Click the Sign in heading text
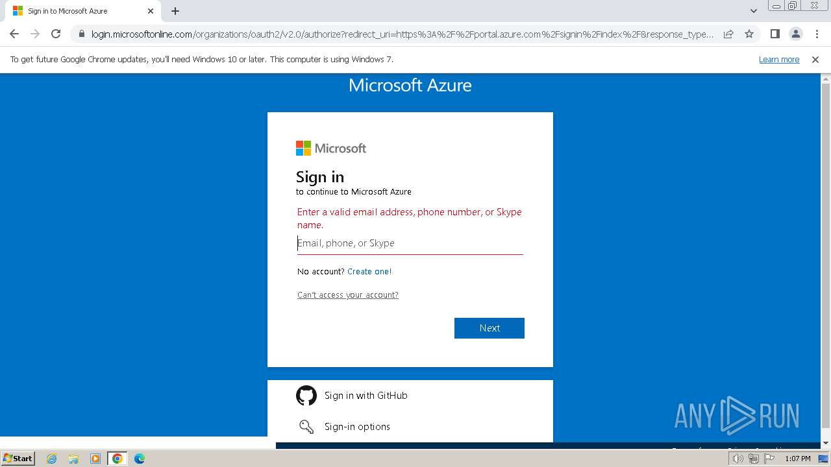 point(320,177)
